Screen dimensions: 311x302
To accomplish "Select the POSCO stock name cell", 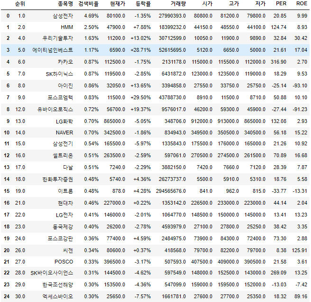I will 64,262.
